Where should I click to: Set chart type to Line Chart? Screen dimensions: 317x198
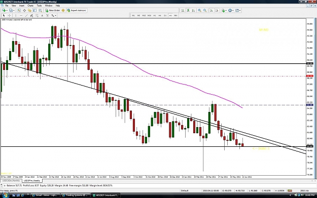[x=193, y=10]
